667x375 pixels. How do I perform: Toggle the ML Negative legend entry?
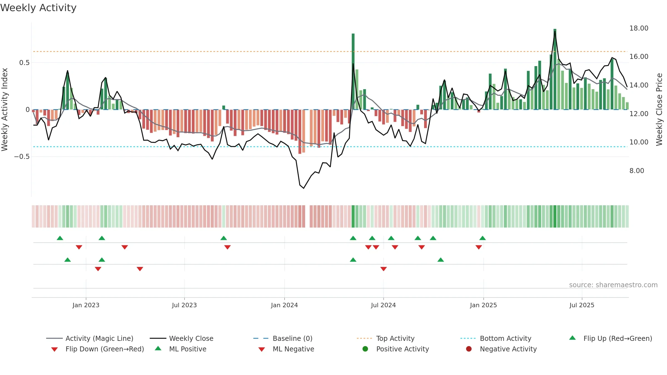coord(286,349)
